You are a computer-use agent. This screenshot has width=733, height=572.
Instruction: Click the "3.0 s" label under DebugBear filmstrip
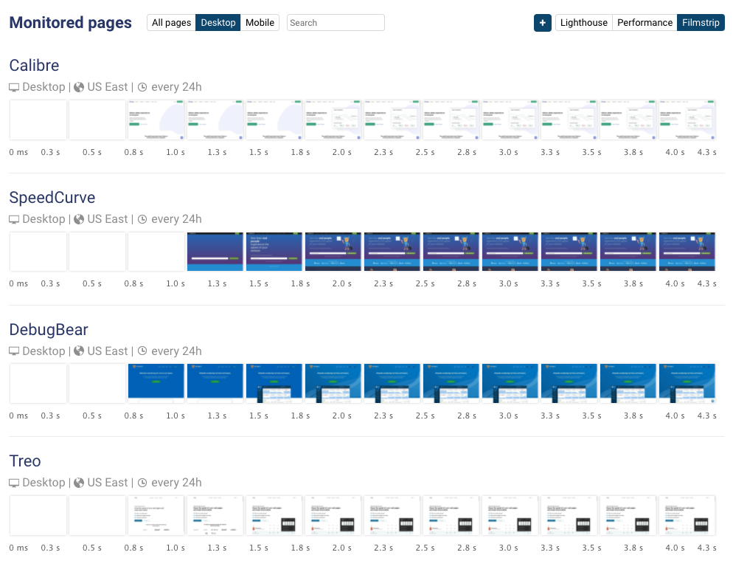pyautogui.click(x=508, y=416)
